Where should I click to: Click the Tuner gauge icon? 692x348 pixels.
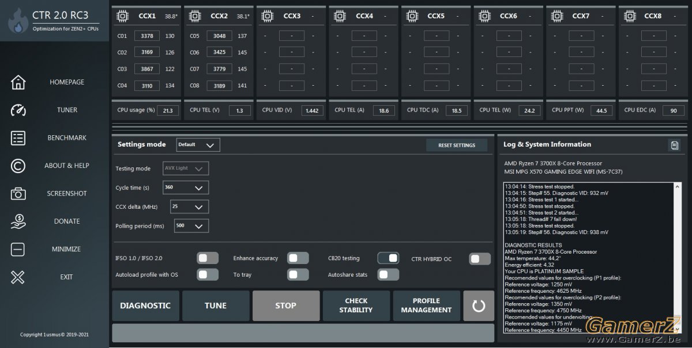tap(18, 110)
